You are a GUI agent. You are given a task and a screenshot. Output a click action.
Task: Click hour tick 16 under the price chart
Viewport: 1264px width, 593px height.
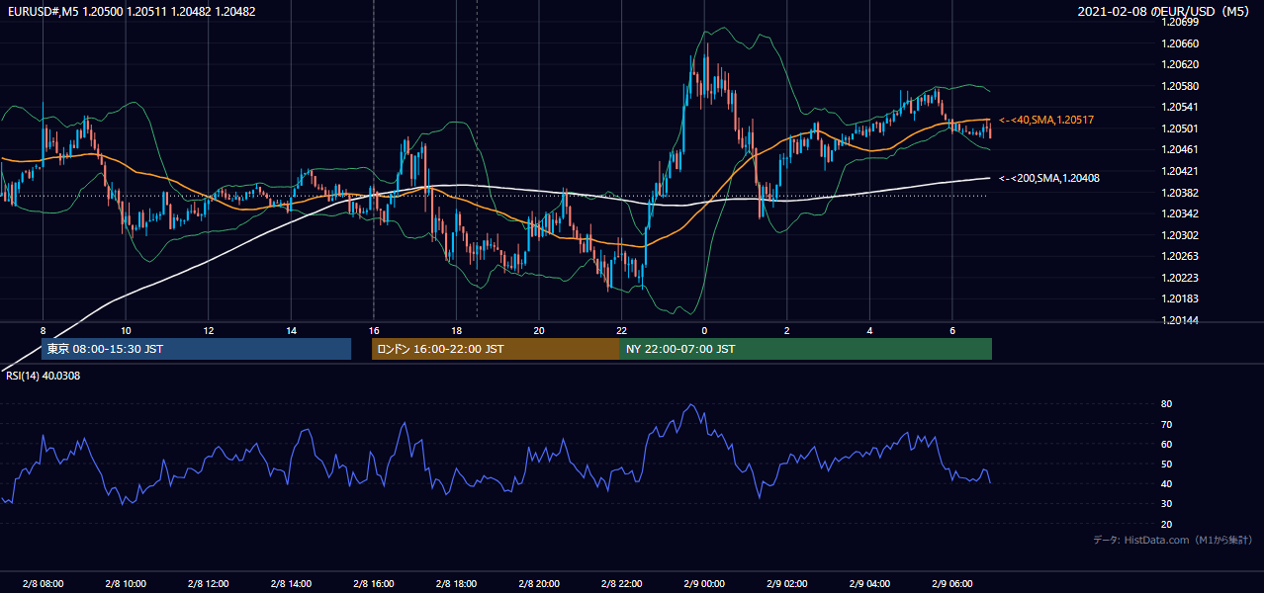(x=374, y=330)
